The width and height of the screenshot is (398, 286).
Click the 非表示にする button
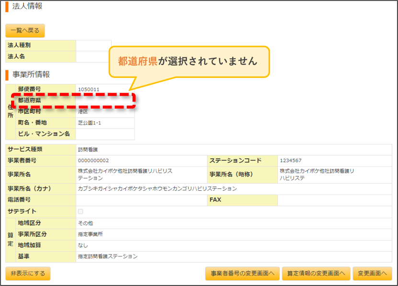[x=28, y=273]
